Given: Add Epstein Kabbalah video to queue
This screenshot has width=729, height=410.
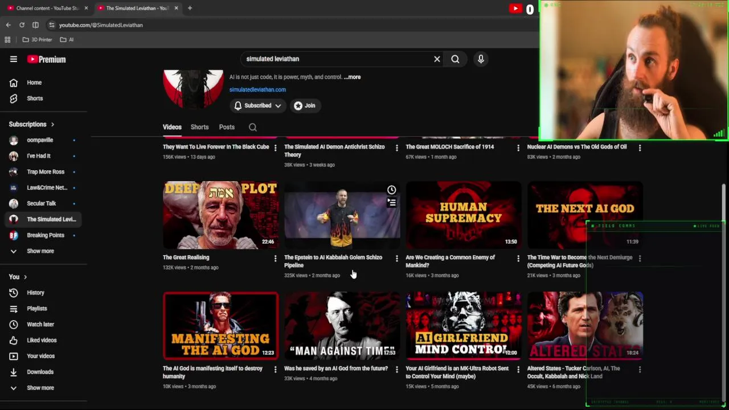Looking at the screenshot, I should (392, 202).
